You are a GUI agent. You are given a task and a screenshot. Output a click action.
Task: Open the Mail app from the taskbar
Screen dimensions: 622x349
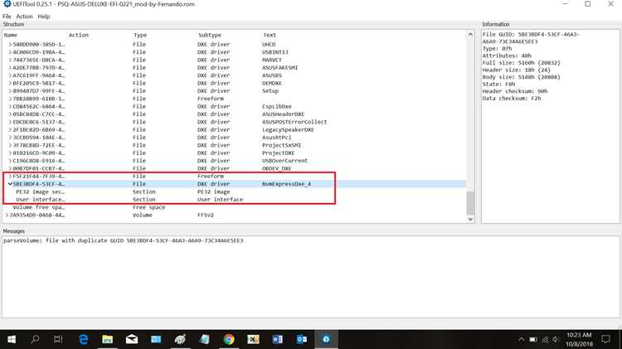pyautogui.click(x=132, y=340)
